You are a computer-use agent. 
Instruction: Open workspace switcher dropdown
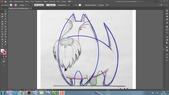[127, 2]
